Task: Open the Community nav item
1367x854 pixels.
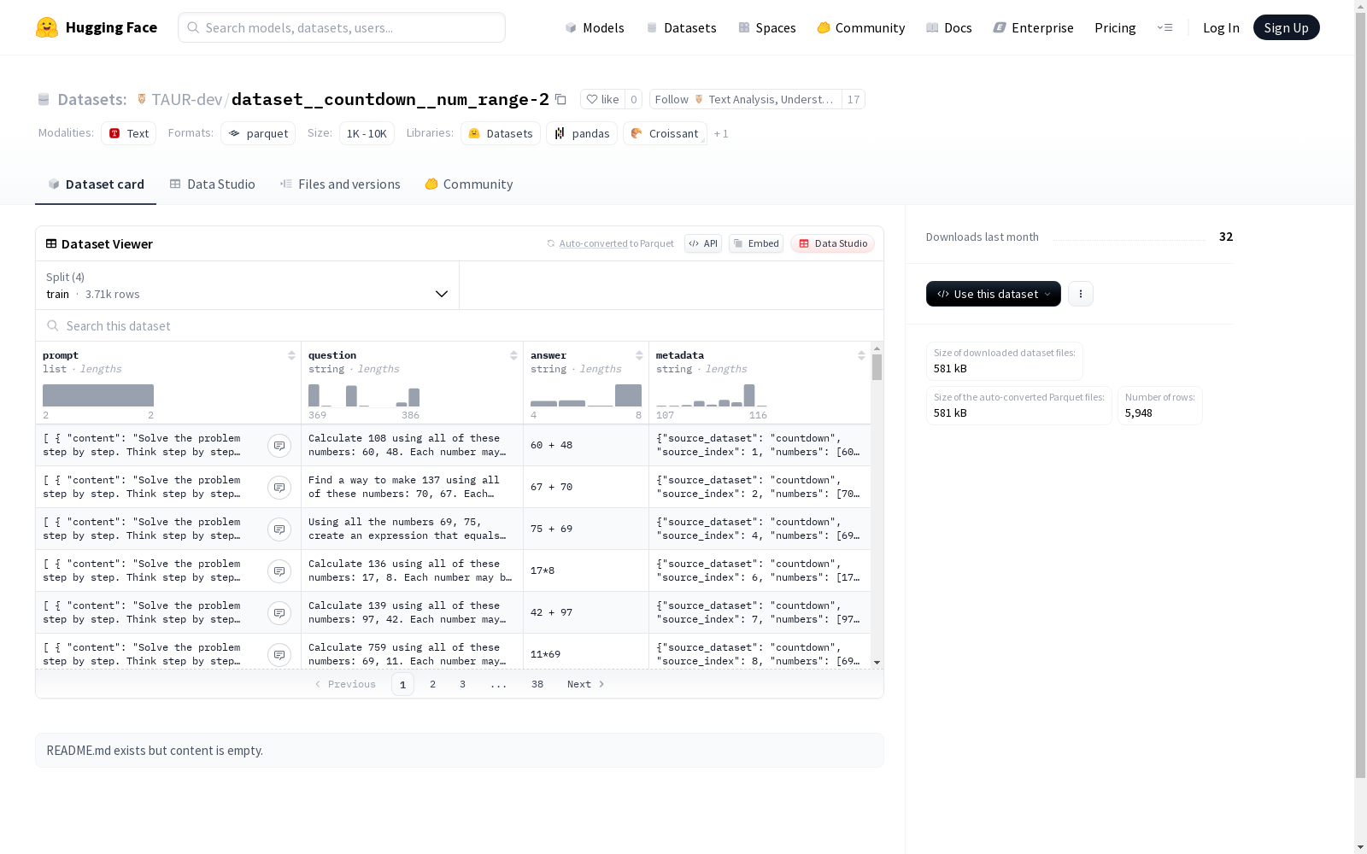Action: 861,27
